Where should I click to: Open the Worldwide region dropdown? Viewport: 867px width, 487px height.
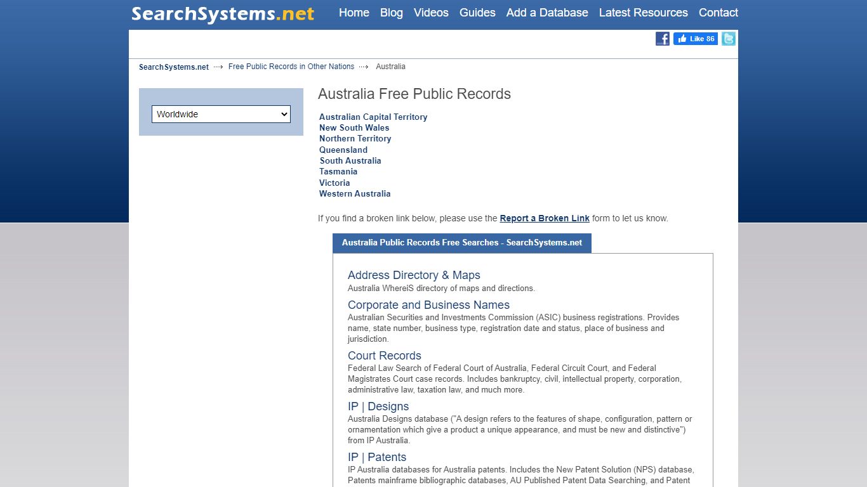click(x=221, y=114)
